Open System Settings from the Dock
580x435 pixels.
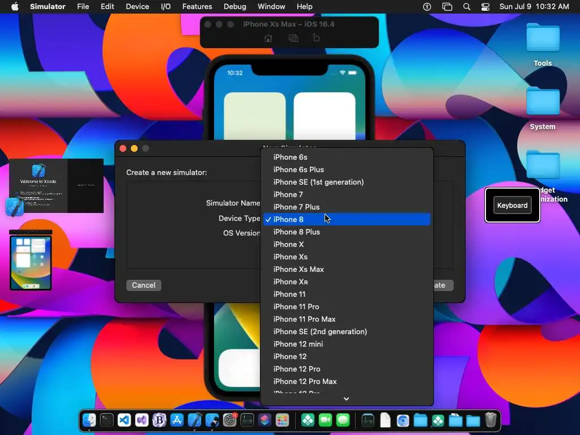tap(230, 420)
